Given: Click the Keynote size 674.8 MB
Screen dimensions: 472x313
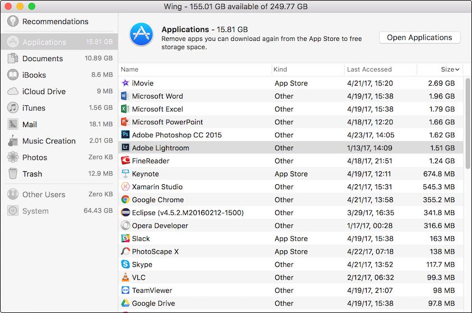Looking at the screenshot, I should [439, 174].
